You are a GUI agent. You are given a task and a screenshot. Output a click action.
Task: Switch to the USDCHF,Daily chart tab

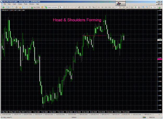pos(28,114)
